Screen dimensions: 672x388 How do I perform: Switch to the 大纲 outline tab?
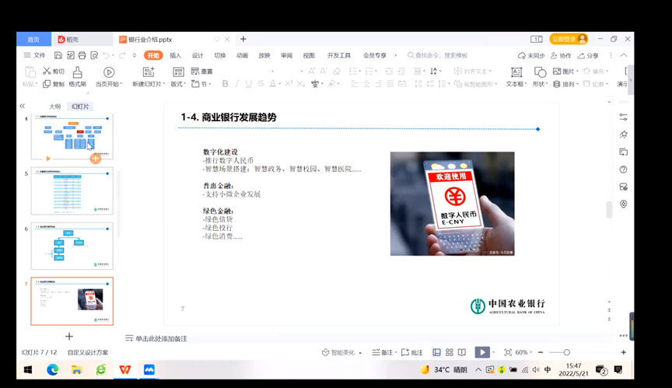point(55,107)
